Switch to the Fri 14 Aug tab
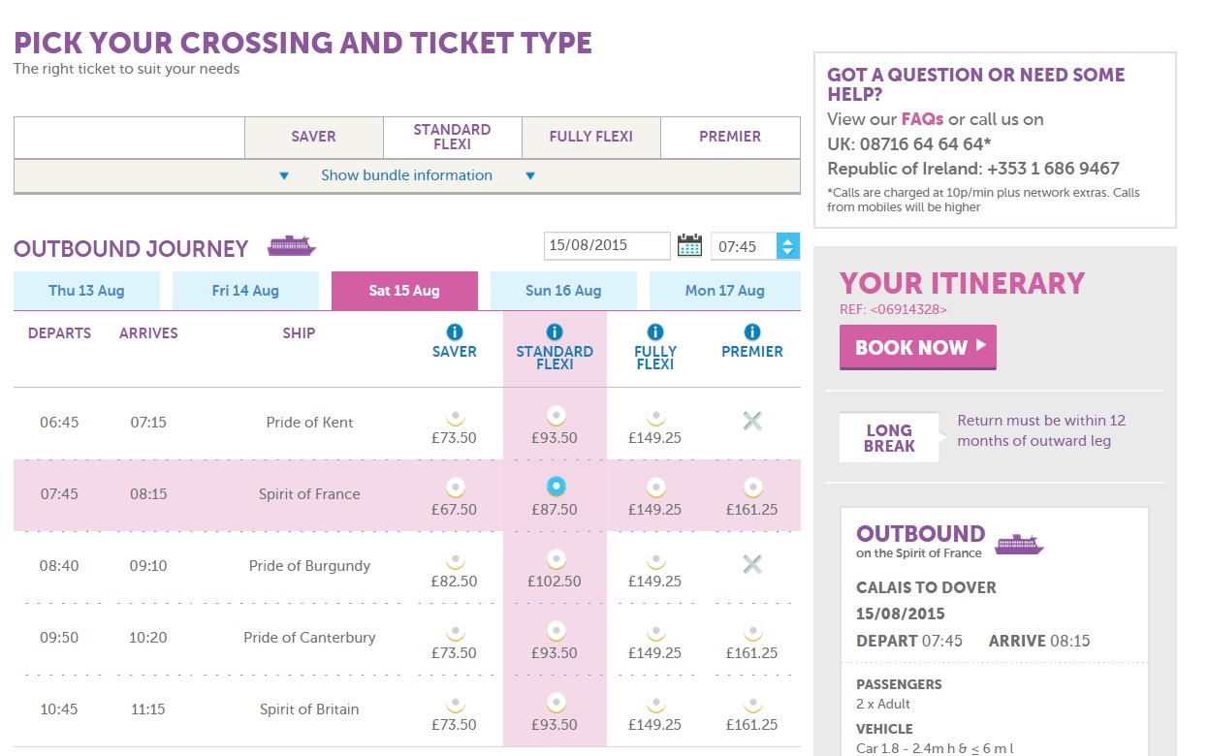The height and width of the screenshot is (756, 1209). [245, 291]
